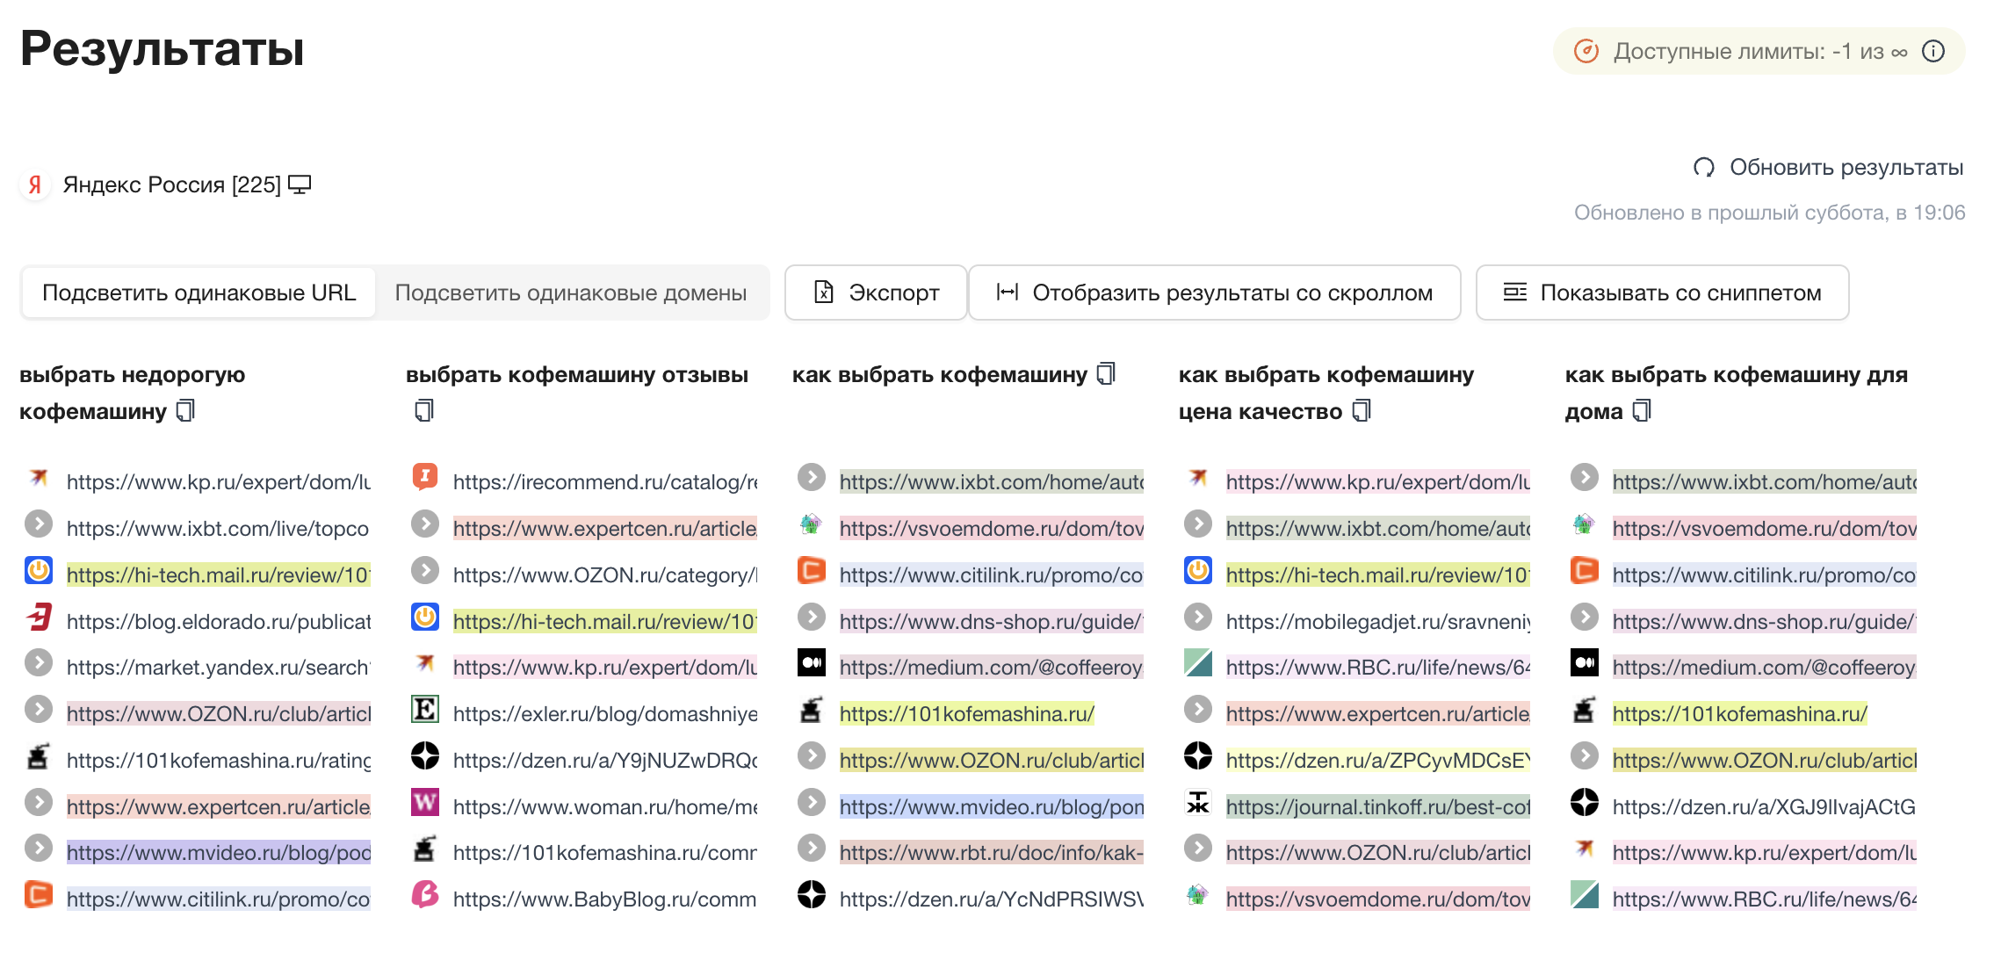Open market.yandex.ru/search link
The height and width of the screenshot is (968, 2001).
219,667
